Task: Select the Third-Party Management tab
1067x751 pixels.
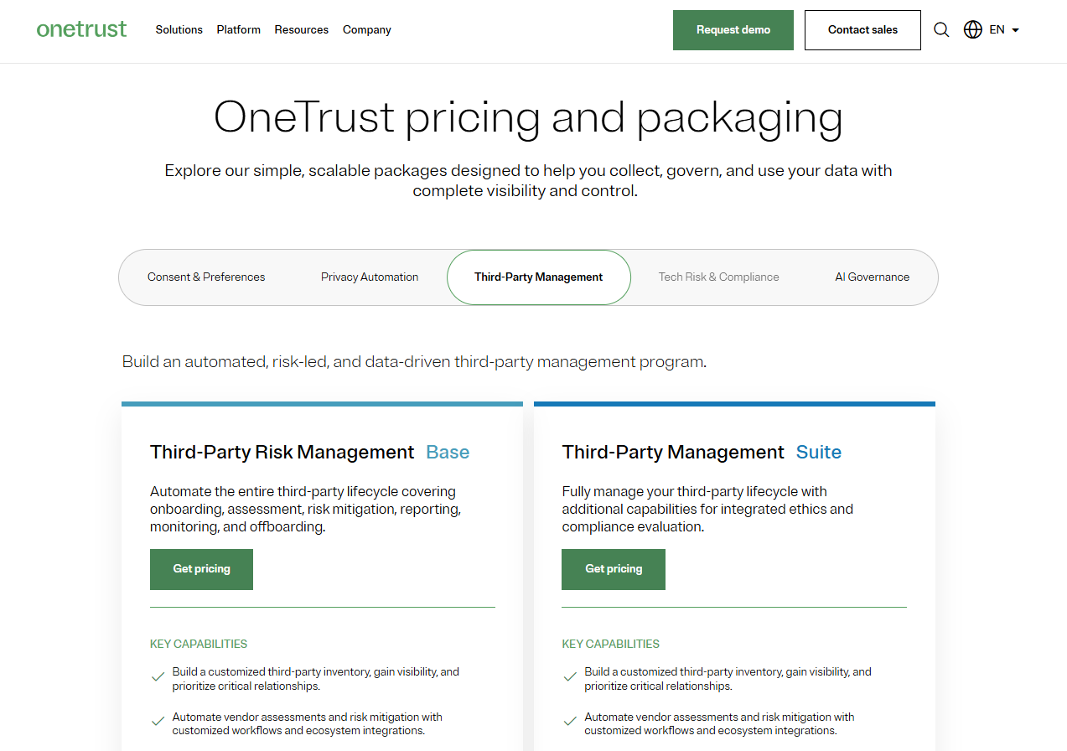Action: point(538,277)
